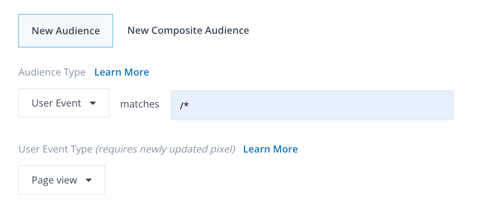Select the "User Event" text in dropdown

pos(57,103)
